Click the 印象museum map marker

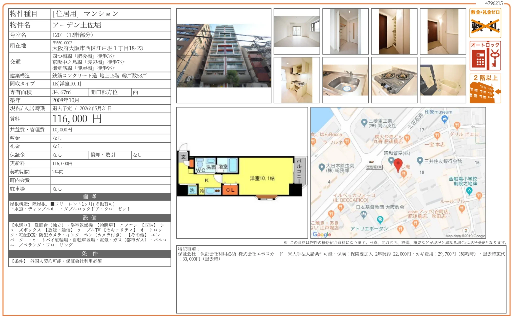tap(444, 119)
